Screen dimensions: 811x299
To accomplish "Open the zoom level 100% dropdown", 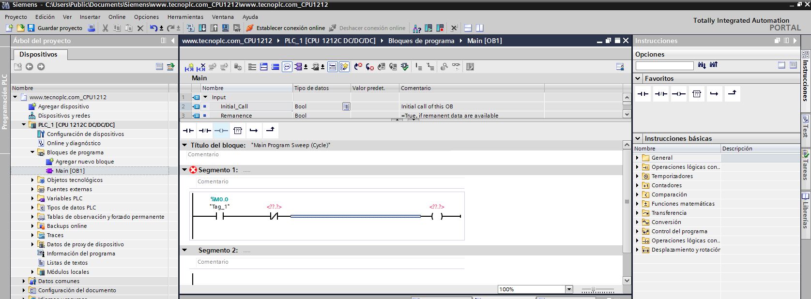I will point(569,289).
